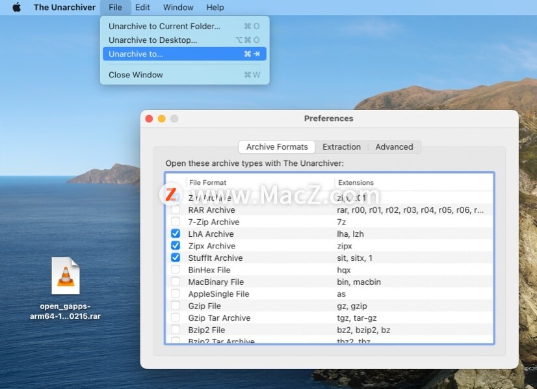Enable AppleSingle File checkbox
The width and height of the screenshot is (537, 389).
coord(176,293)
